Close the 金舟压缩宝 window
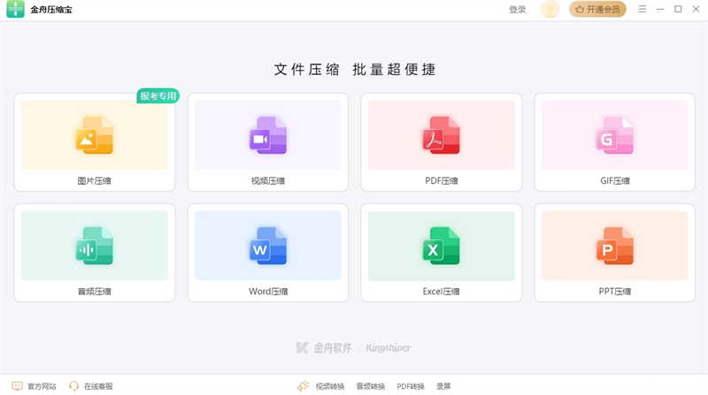The width and height of the screenshot is (708, 395). 696,9
